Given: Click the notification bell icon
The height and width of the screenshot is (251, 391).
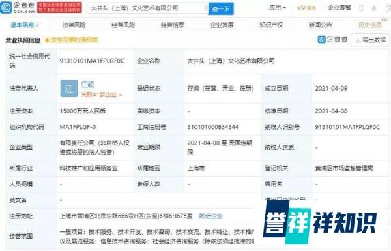Looking at the screenshot, I should [x=374, y=8].
